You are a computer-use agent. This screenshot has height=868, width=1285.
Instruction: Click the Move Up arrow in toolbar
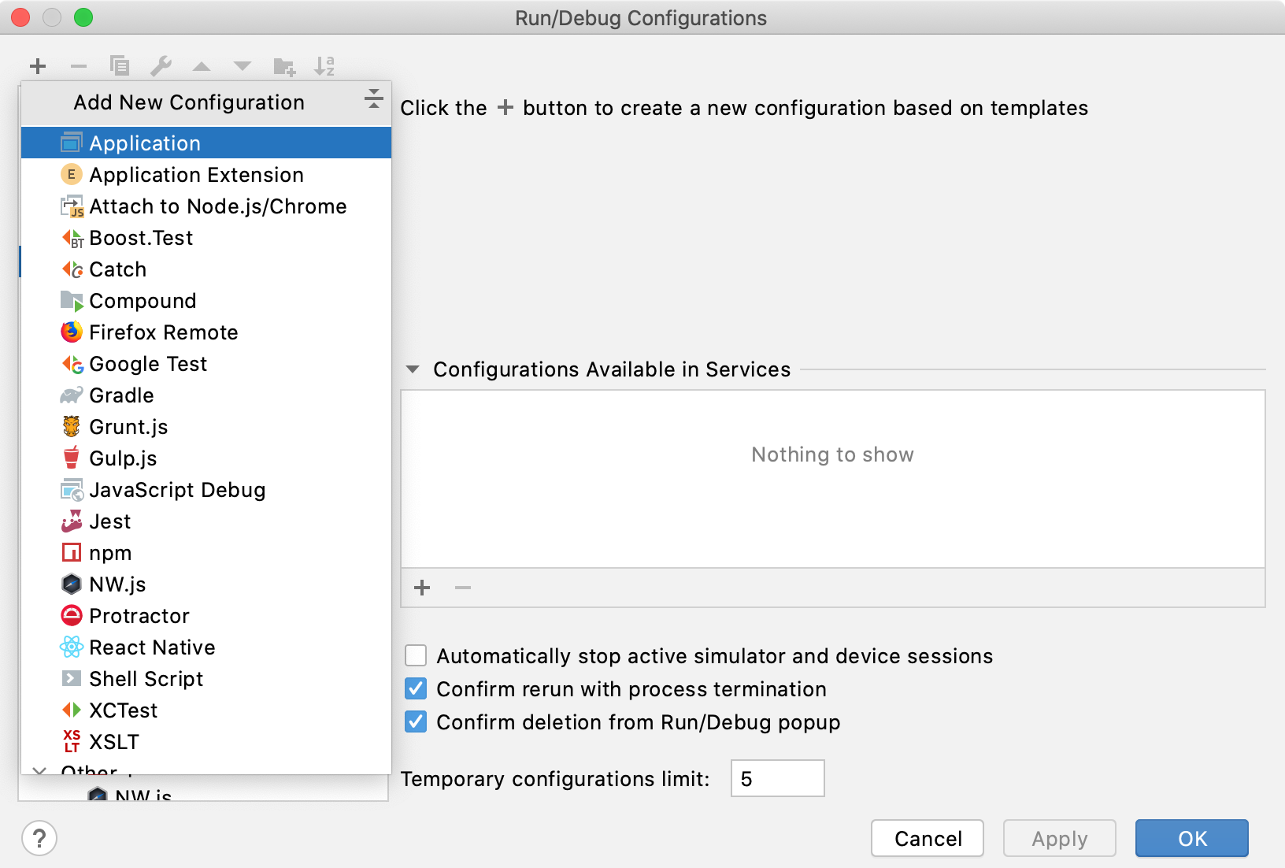[202, 66]
